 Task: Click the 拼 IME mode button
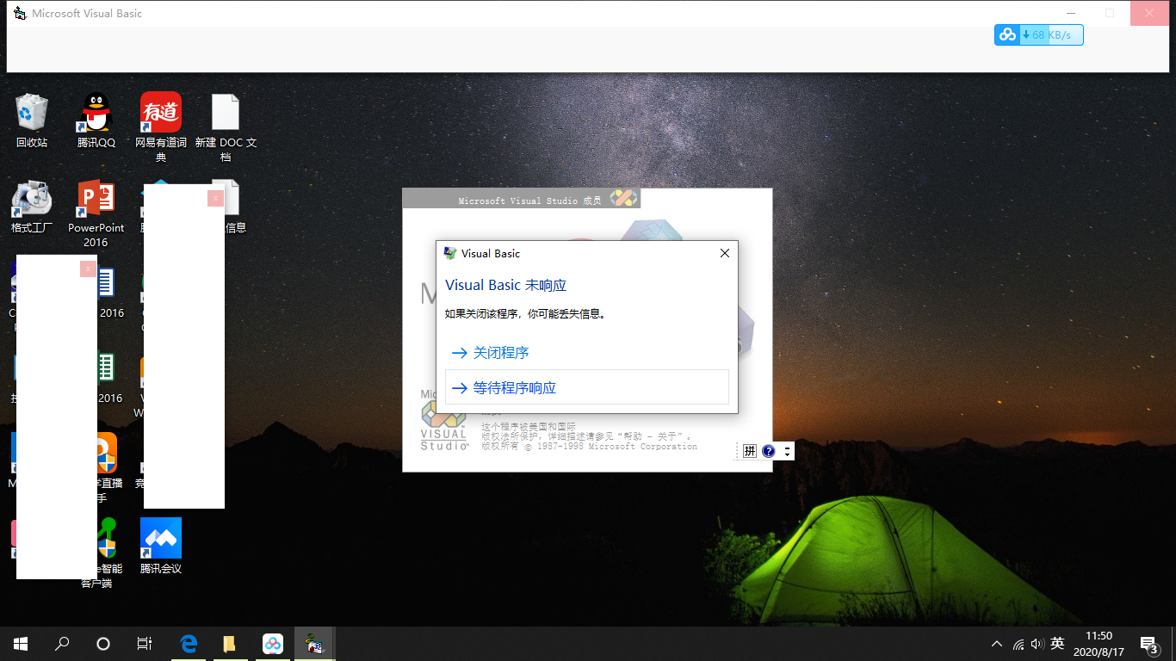(x=749, y=451)
